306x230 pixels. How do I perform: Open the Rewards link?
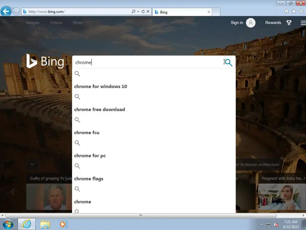[x=273, y=23]
